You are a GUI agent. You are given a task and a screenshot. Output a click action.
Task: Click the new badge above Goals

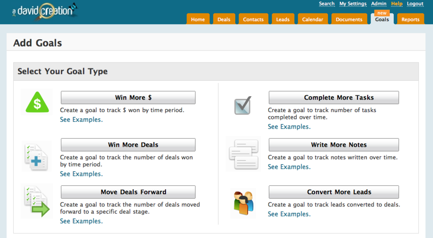point(382,13)
